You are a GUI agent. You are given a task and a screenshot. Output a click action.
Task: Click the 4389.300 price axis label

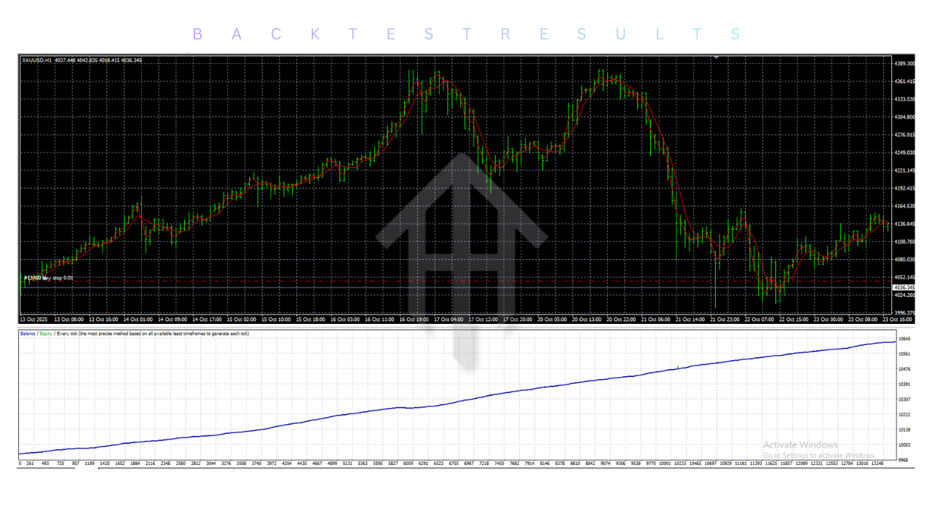click(904, 64)
